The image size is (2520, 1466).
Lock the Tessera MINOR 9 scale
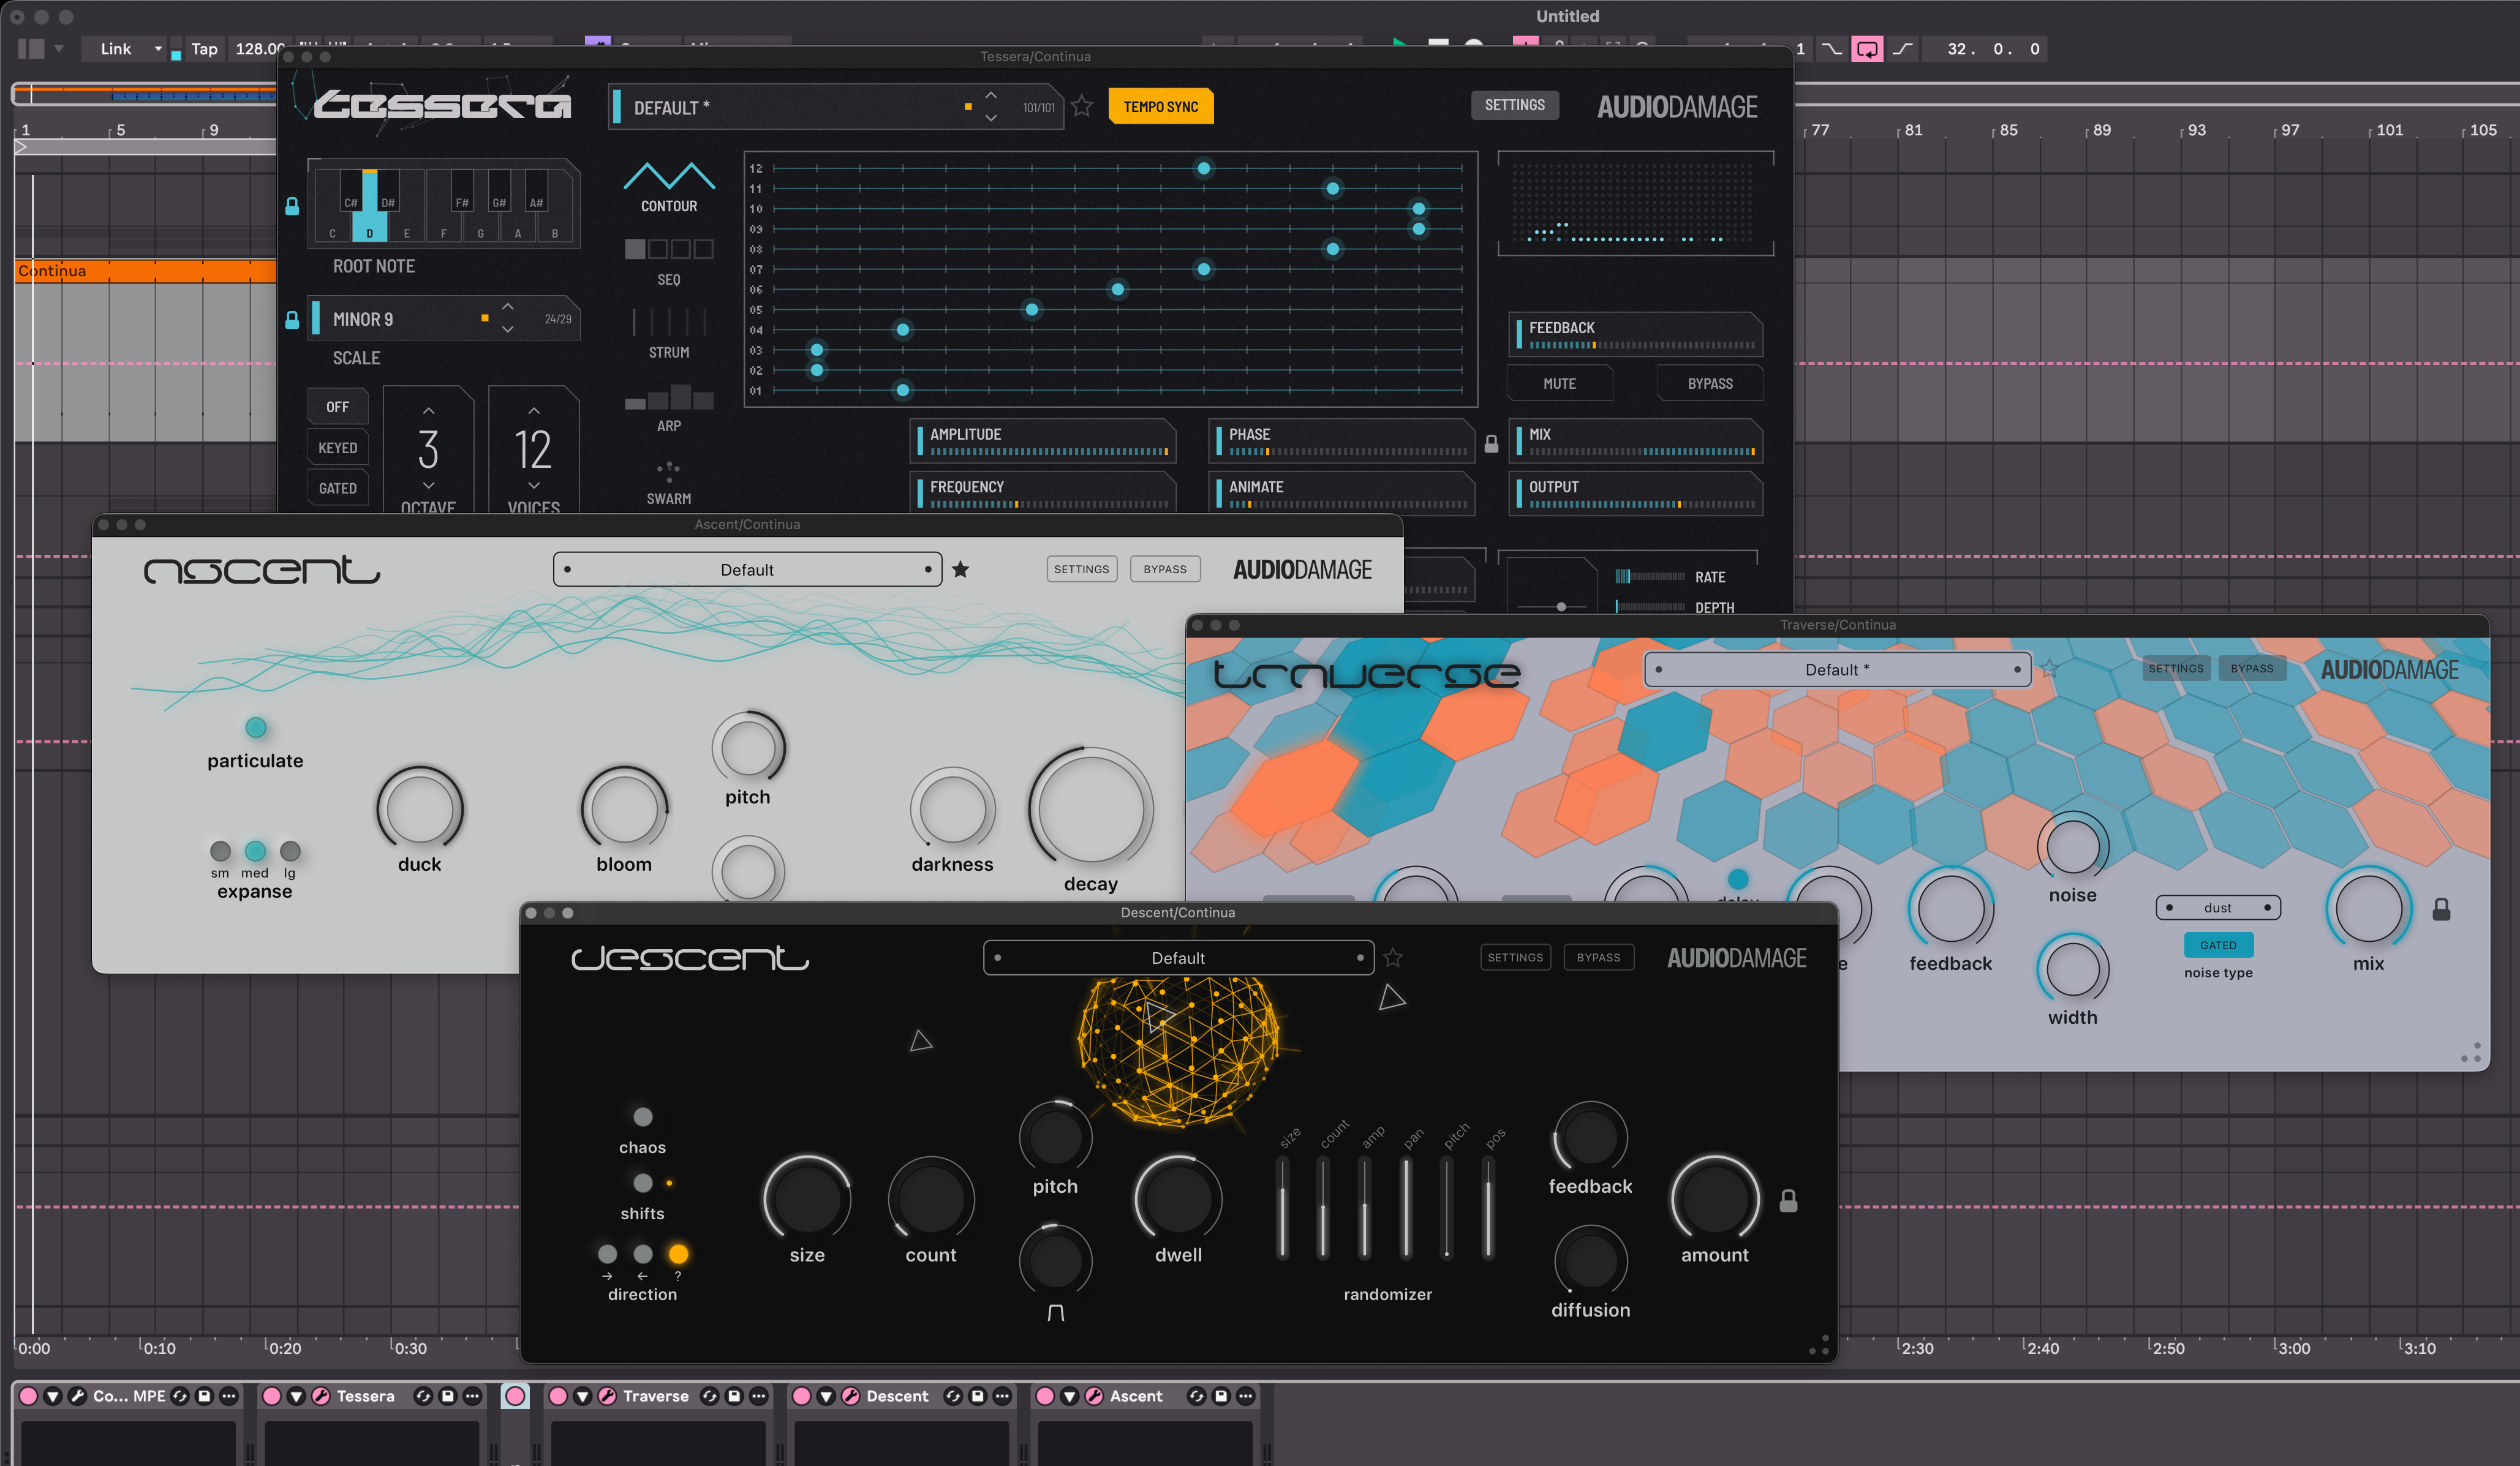292,320
